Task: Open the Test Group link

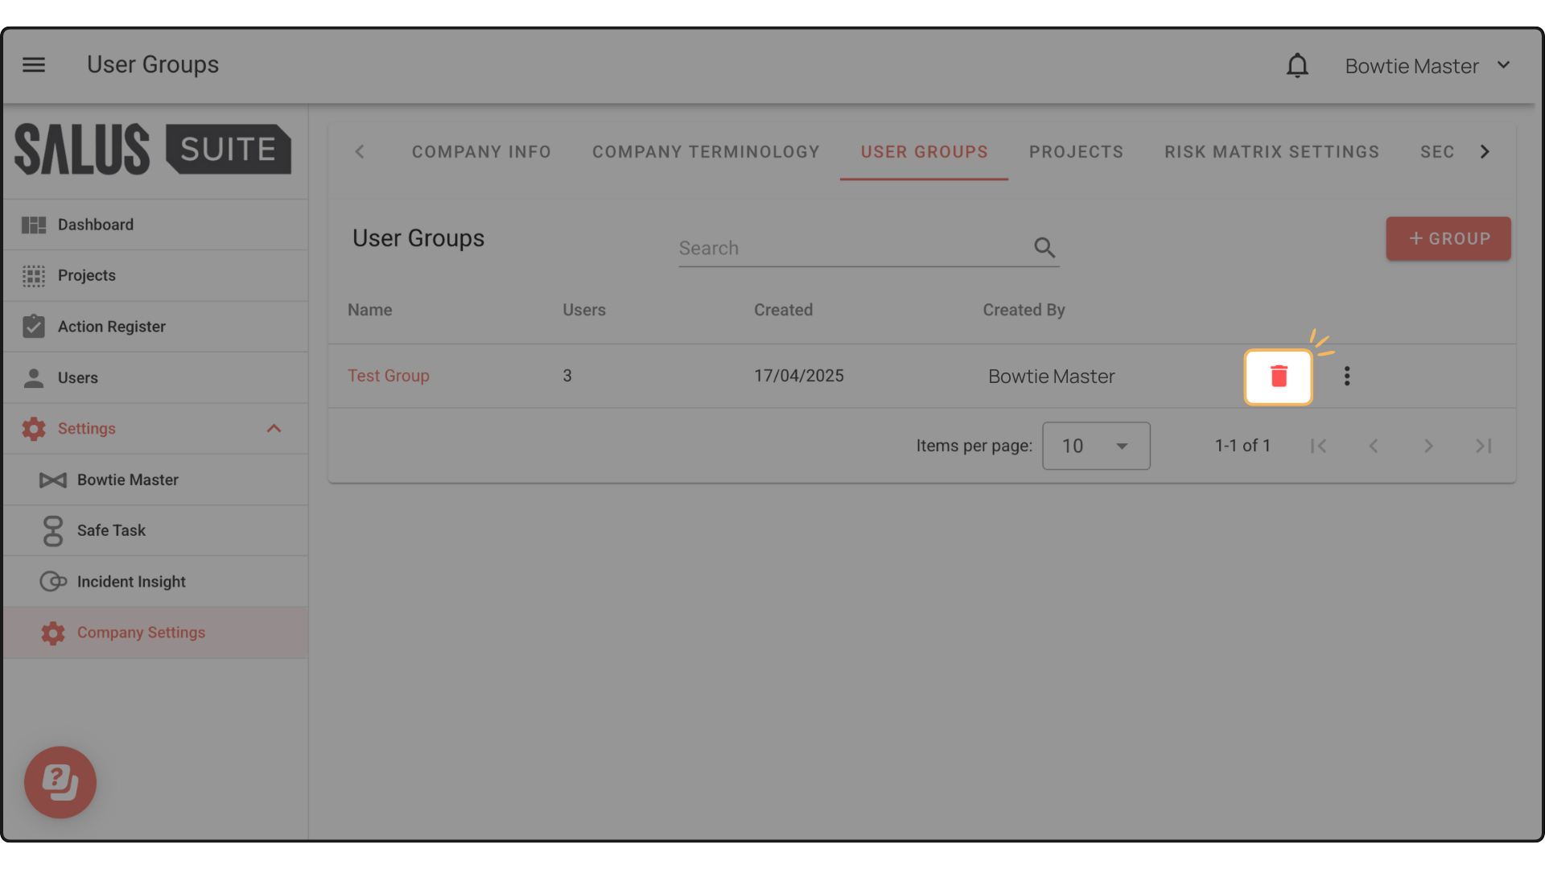Action: coord(388,377)
